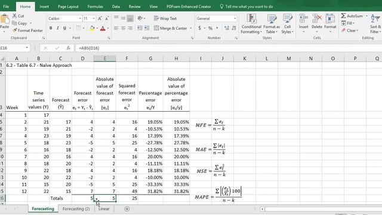Screen dimensions: 382x215
Task: Open Conditional Formatting menu
Action: (251, 24)
